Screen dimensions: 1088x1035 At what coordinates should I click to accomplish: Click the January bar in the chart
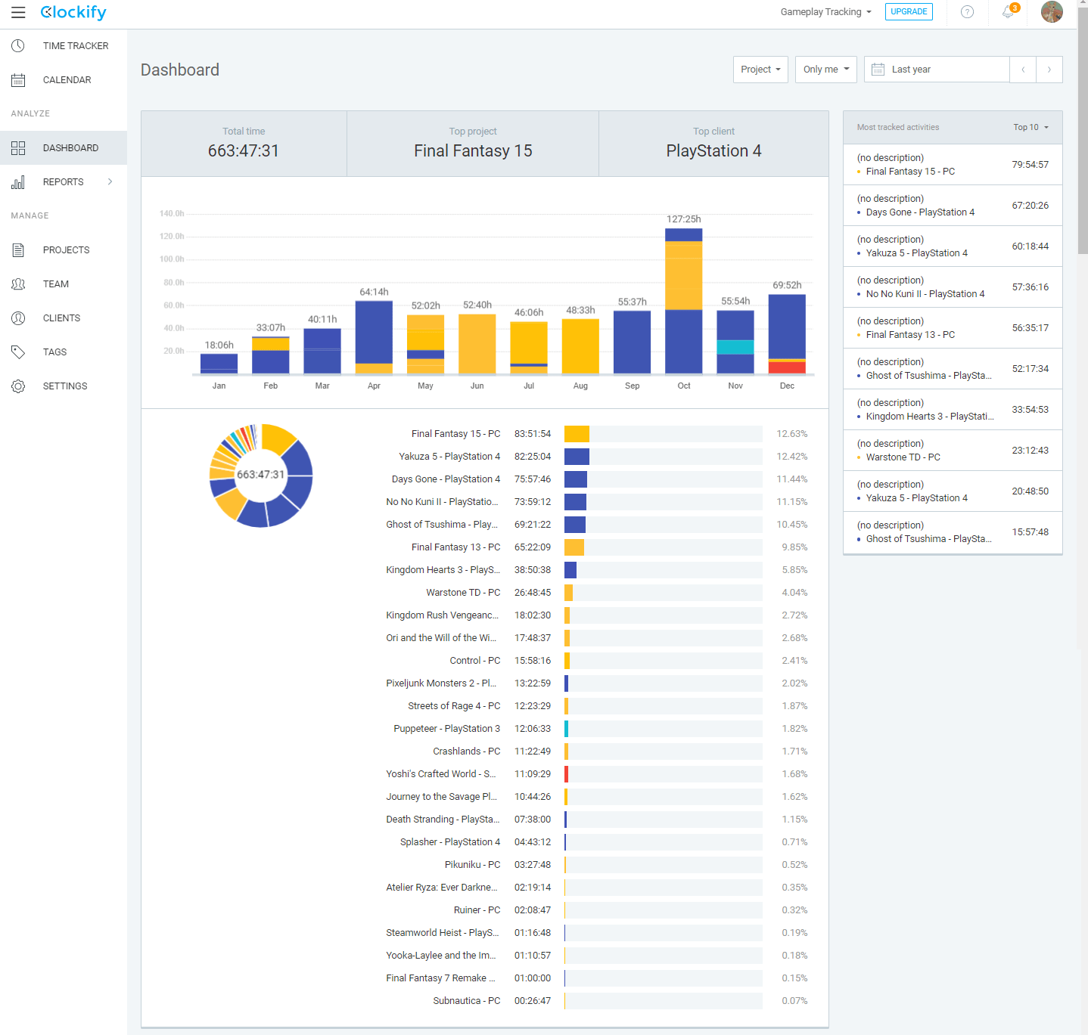(x=219, y=364)
